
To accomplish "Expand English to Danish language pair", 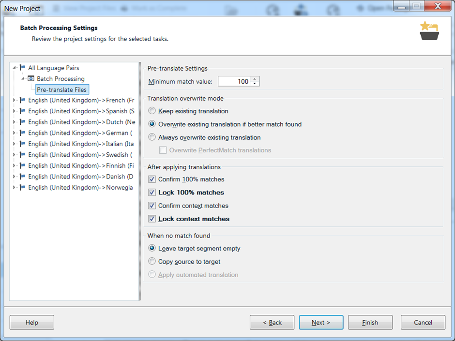I will (x=14, y=177).
